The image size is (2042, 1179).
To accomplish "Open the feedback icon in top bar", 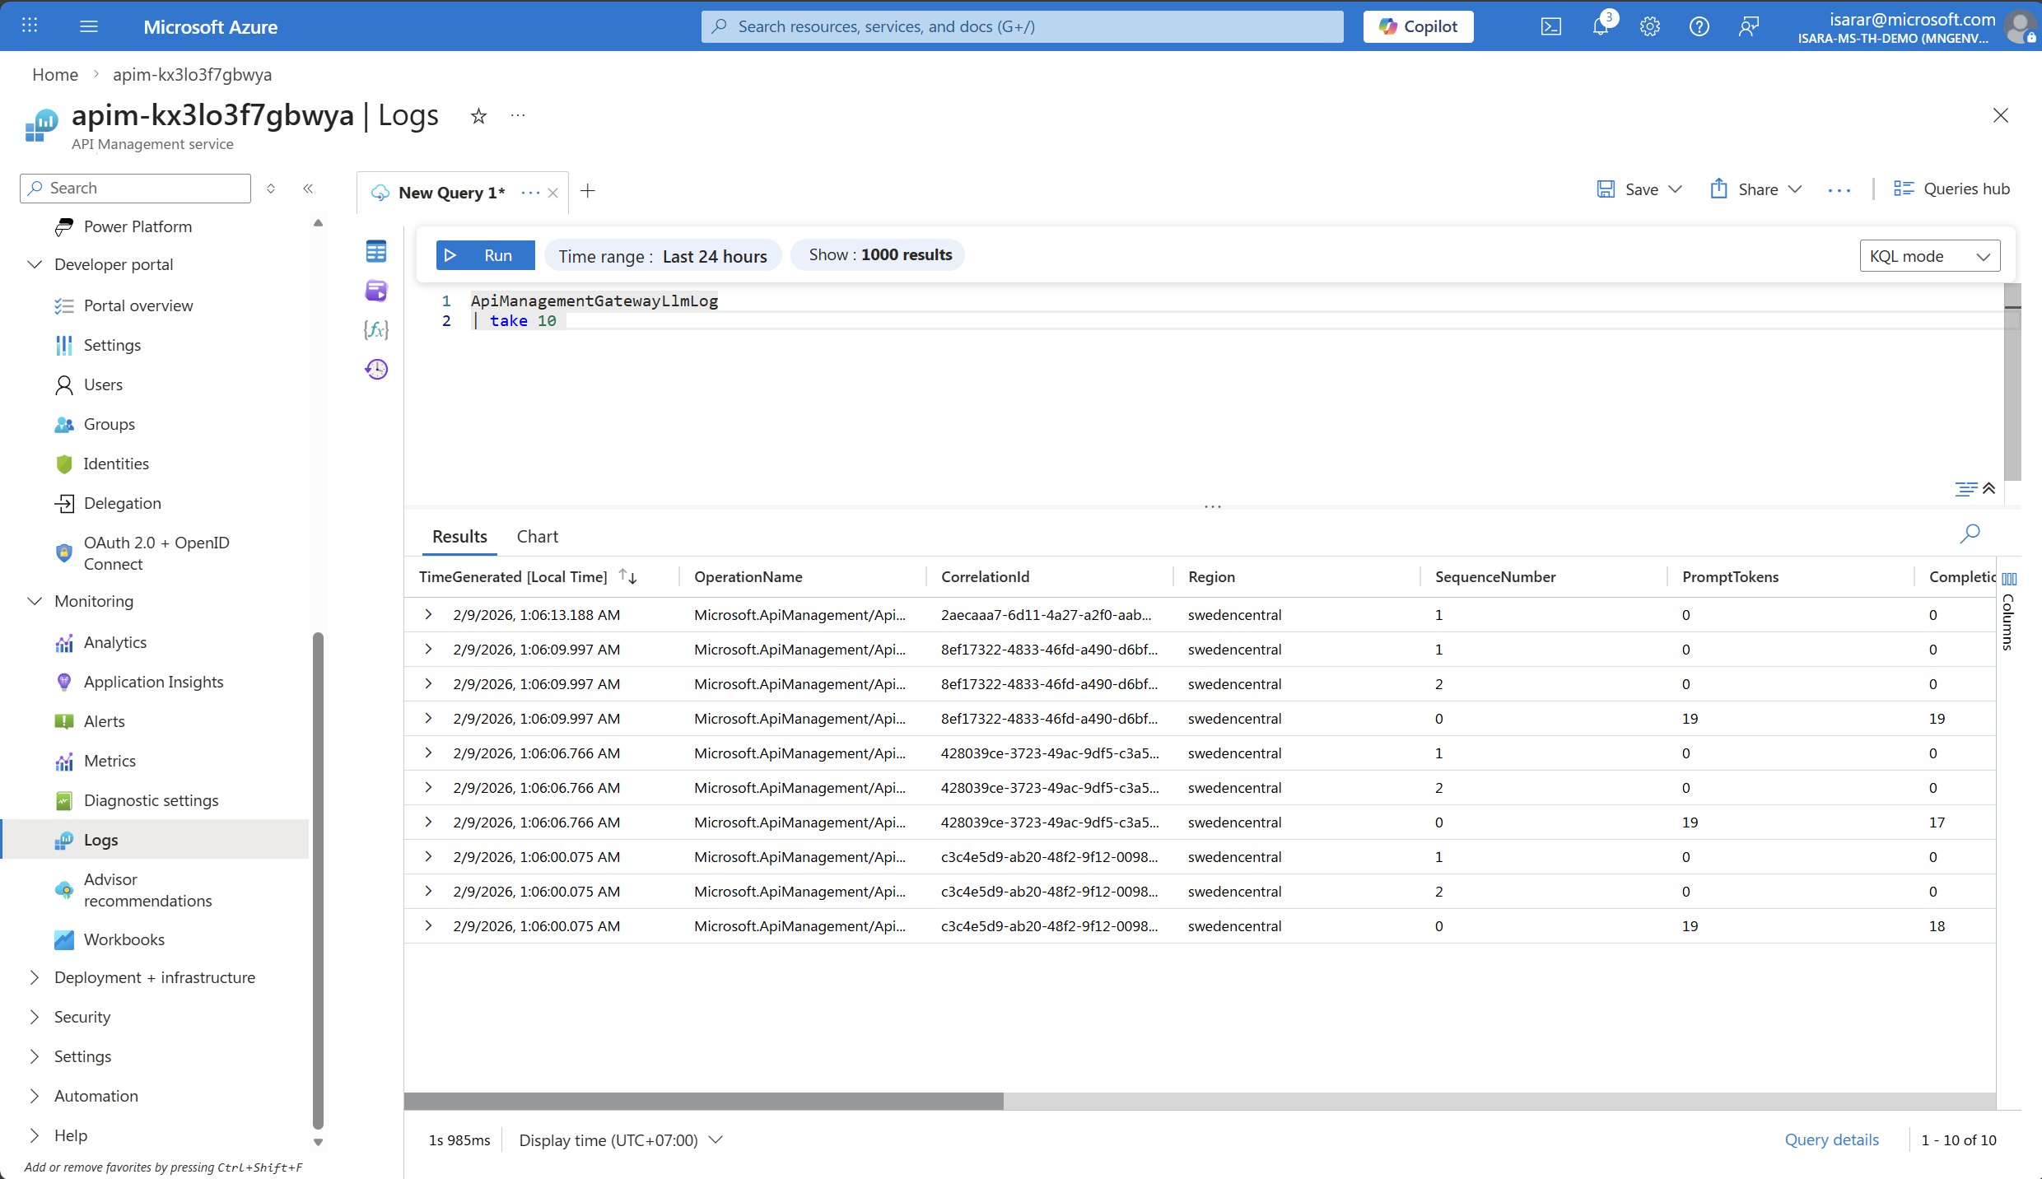I will point(1748,26).
